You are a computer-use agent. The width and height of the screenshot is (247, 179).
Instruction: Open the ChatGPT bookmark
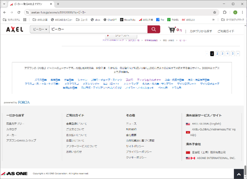pos(110,20)
